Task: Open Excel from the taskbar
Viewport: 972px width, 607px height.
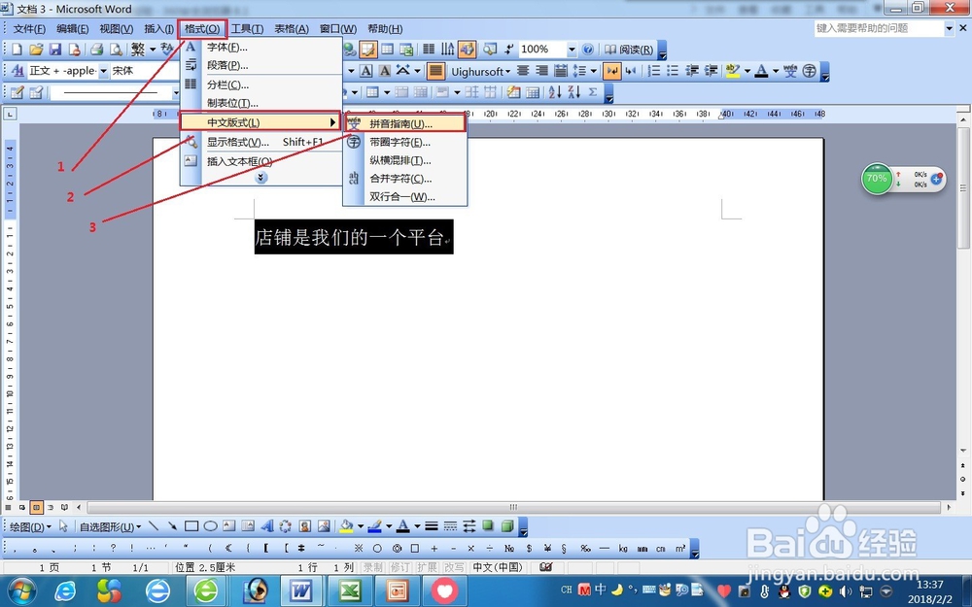Action: tap(349, 590)
